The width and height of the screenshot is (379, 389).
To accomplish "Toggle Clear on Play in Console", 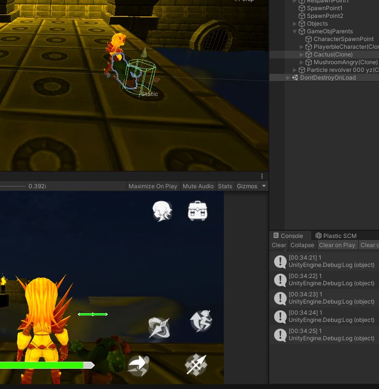I will click(337, 245).
